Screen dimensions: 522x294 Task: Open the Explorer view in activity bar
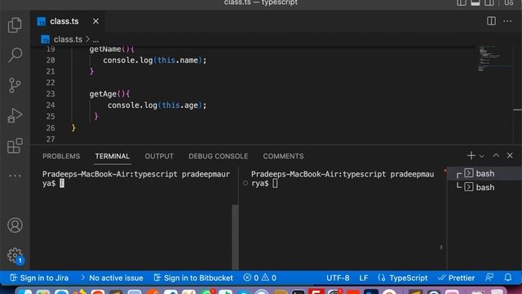15,25
